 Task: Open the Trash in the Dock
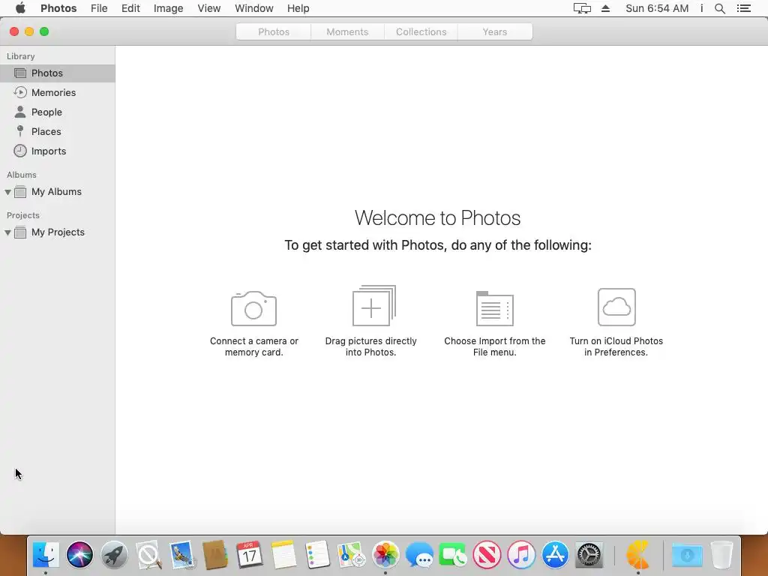721,555
